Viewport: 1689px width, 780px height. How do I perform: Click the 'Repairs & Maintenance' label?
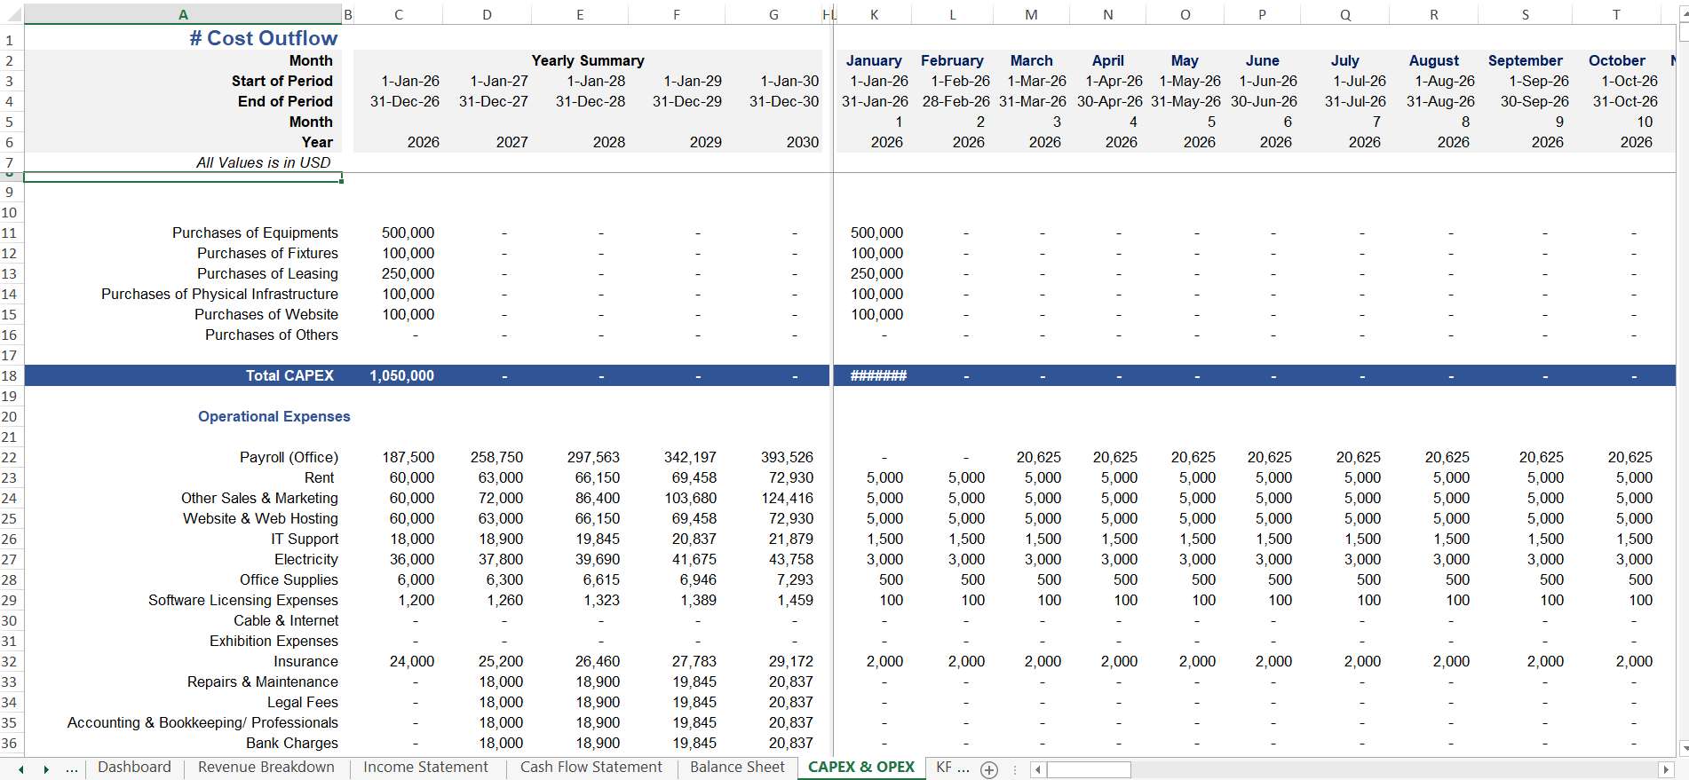point(263,682)
